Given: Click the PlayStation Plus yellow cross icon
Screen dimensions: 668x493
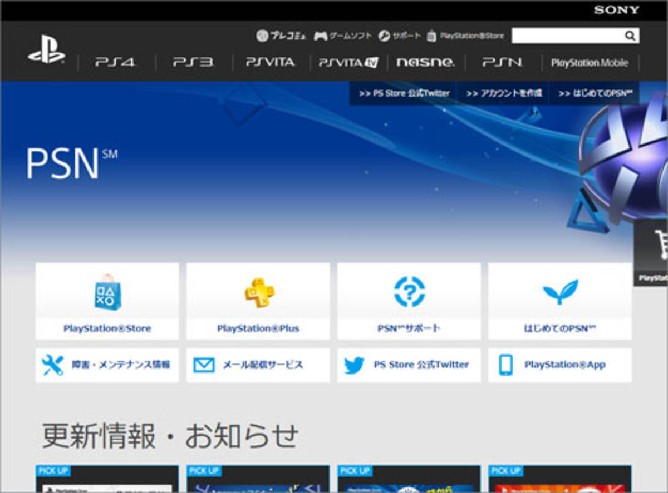Looking at the screenshot, I should 258,292.
